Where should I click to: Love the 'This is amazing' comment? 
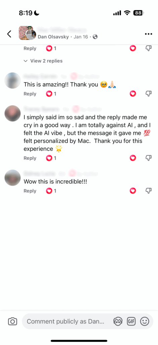click(x=133, y=94)
